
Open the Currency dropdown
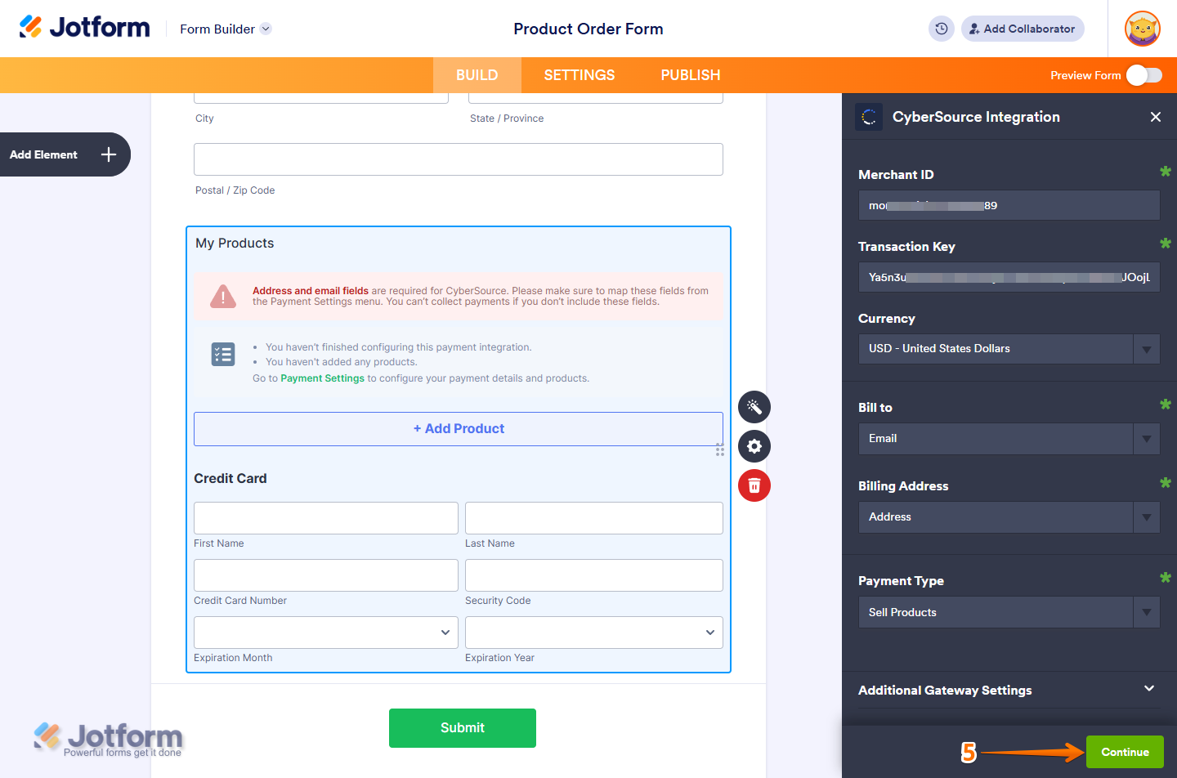click(x=1009, y=349)
